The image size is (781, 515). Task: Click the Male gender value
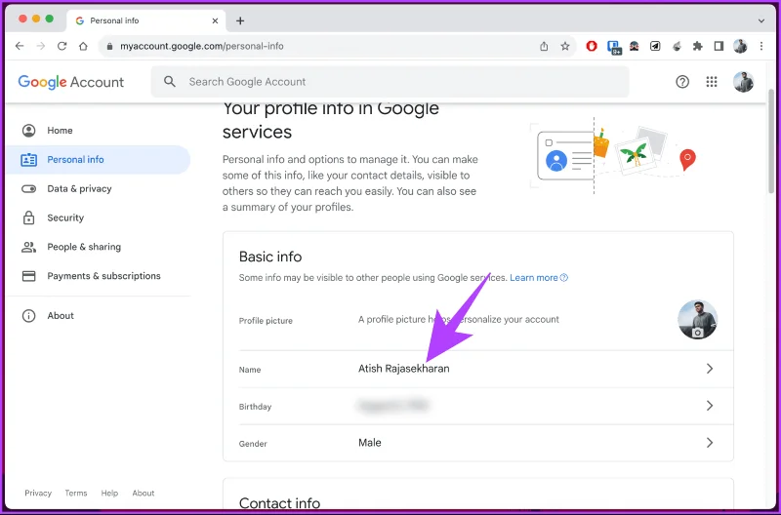[x=370, y=443]
